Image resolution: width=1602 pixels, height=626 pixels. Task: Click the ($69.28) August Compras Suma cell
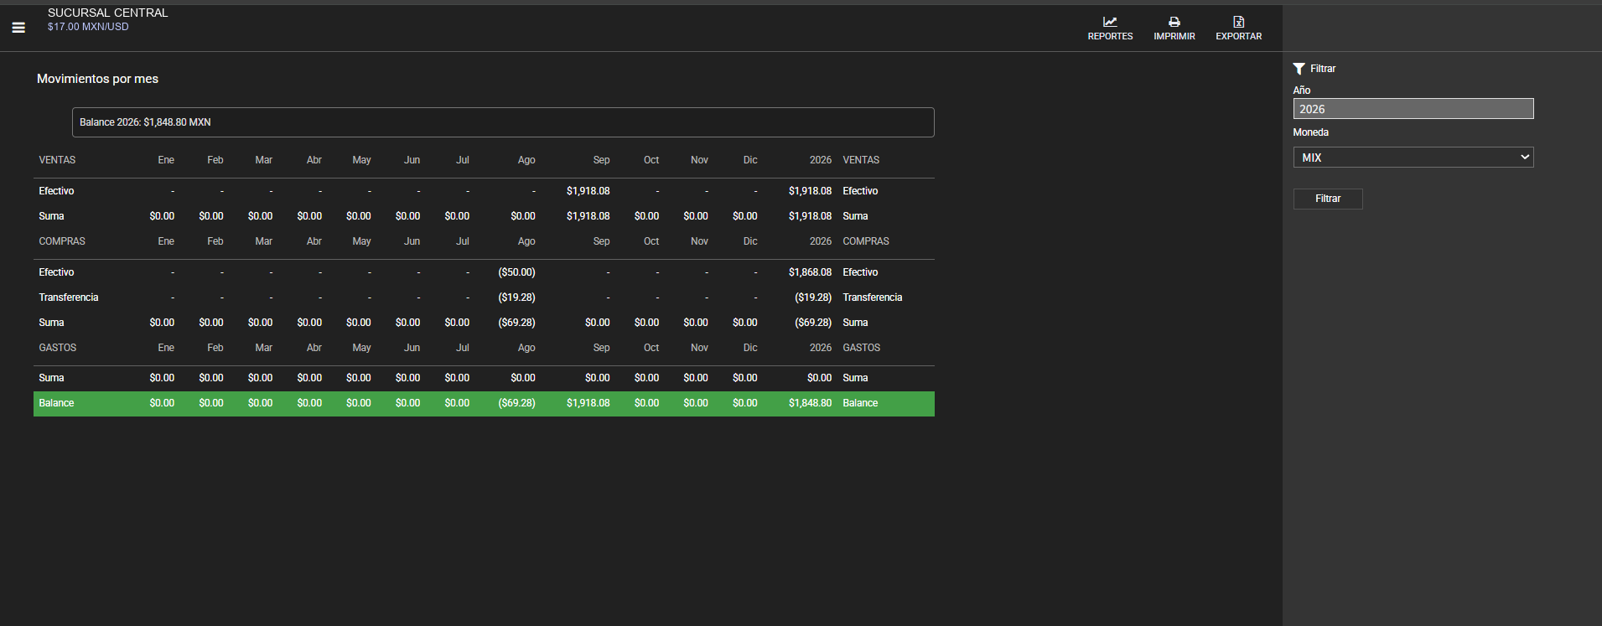(x=516, y=323)
